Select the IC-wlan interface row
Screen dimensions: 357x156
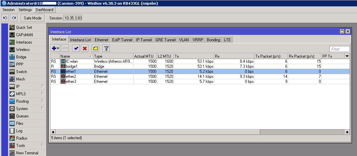pos(200,61)
